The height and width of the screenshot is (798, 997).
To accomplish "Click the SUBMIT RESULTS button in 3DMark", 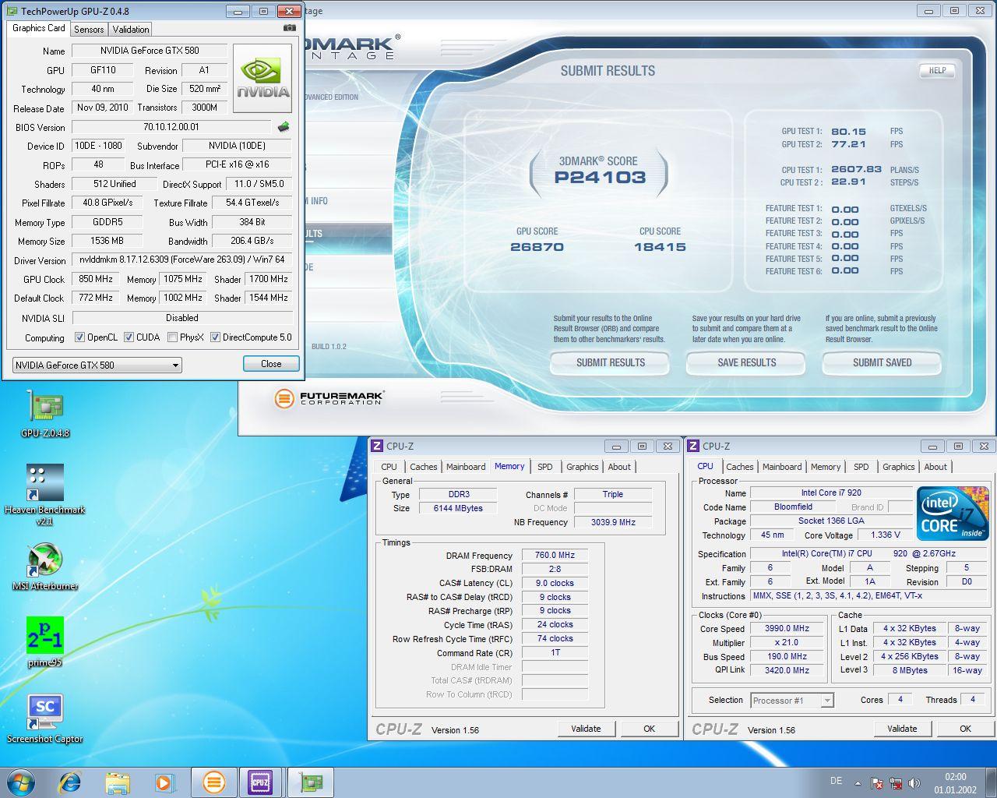I will point(611,362).
